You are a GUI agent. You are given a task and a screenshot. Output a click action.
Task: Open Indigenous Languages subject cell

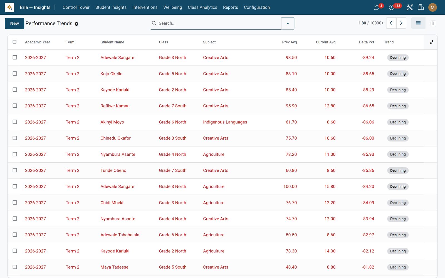(225, 122)
